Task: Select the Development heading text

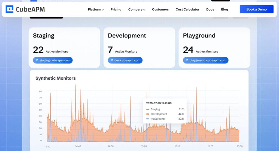Action: [x=127, y=36]
